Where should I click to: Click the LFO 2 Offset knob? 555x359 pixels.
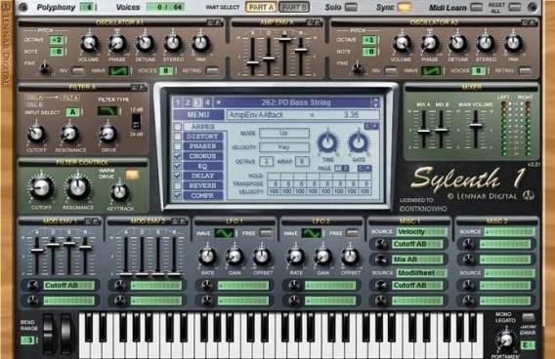tap(350, 257)
